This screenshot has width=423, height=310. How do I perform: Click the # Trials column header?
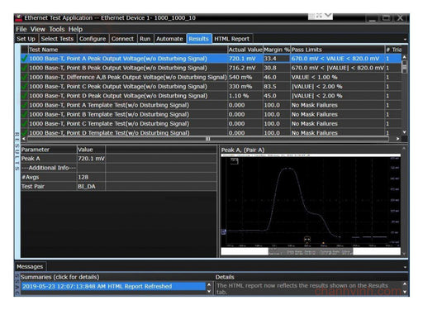point(393,50)
